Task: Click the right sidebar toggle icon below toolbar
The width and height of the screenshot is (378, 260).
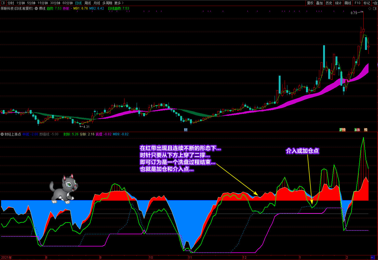Action: click(375, 9)
